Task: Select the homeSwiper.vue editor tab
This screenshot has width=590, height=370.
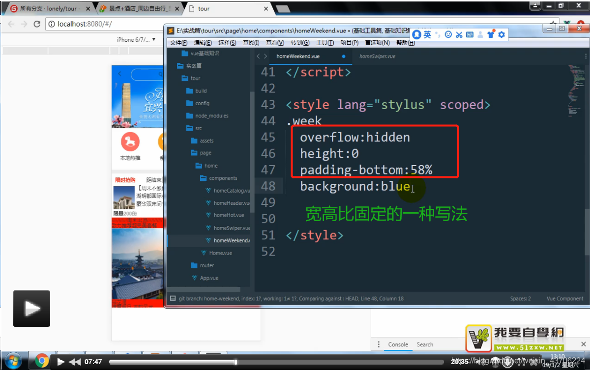Action: 377,57
